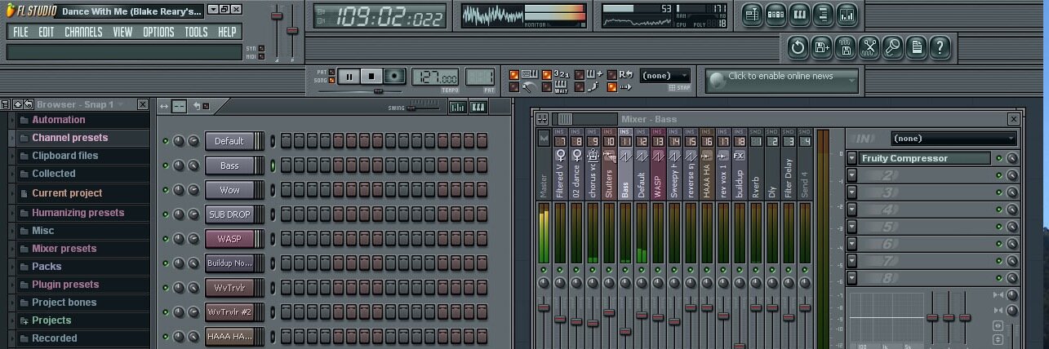Click the record button in transport
The image size is (1049, 349).
point(395,77)
